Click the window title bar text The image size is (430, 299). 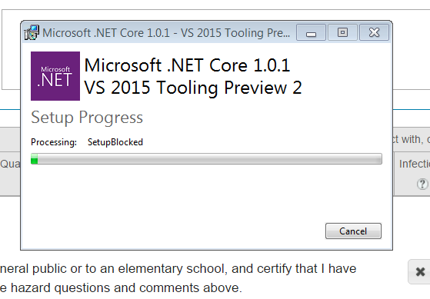166,33
